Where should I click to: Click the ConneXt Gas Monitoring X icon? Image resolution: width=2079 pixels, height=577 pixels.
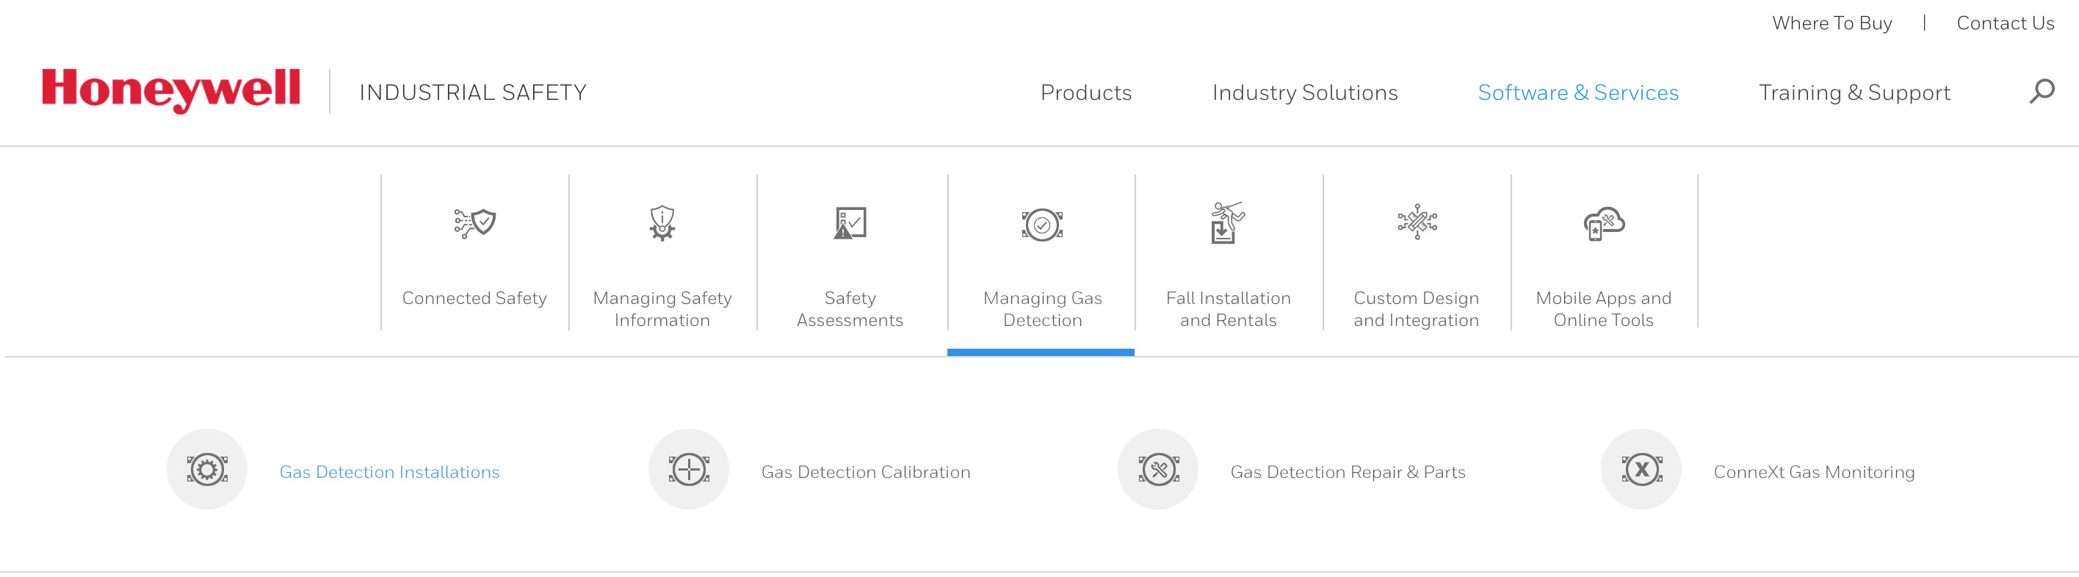[x=1641, y=469]
